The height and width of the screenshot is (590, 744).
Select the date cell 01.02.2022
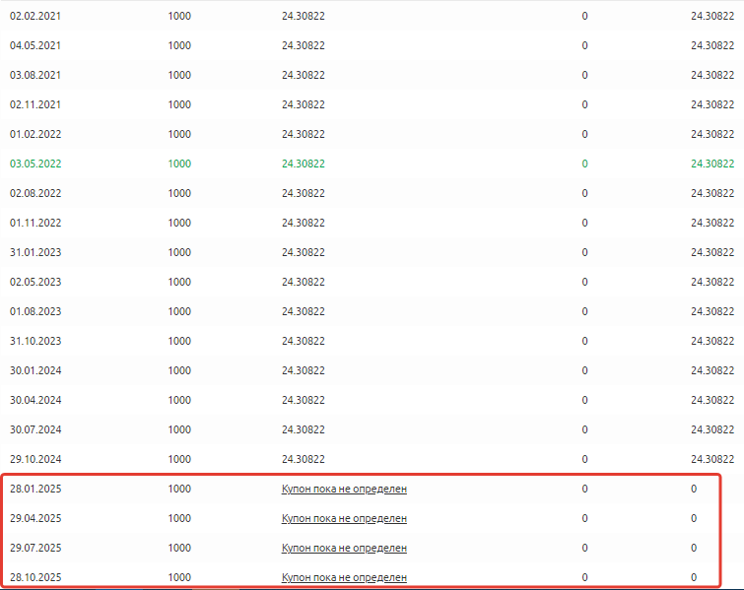tap(35, 134)
